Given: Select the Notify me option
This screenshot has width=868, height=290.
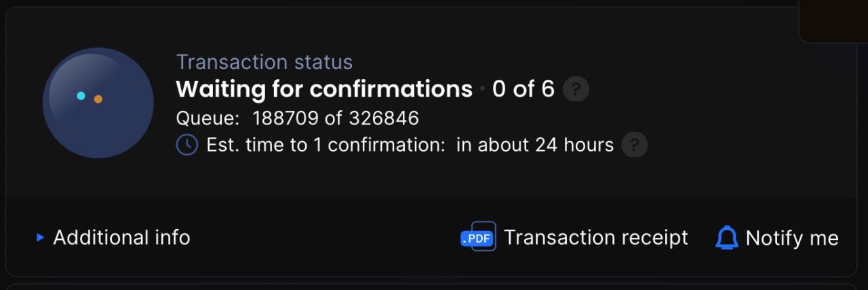Looking at the screenshot, I should pyautogui.click(x=792, y=237).
